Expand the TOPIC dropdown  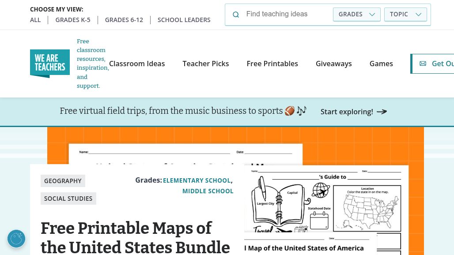405,14
